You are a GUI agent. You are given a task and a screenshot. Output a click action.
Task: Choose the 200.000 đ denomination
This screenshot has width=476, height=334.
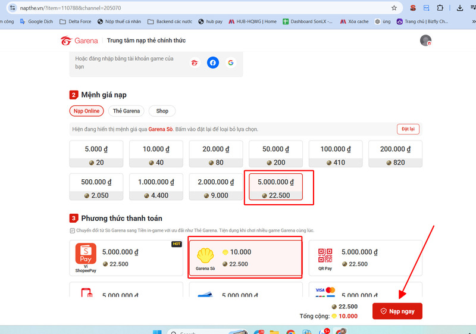(395, 154)
